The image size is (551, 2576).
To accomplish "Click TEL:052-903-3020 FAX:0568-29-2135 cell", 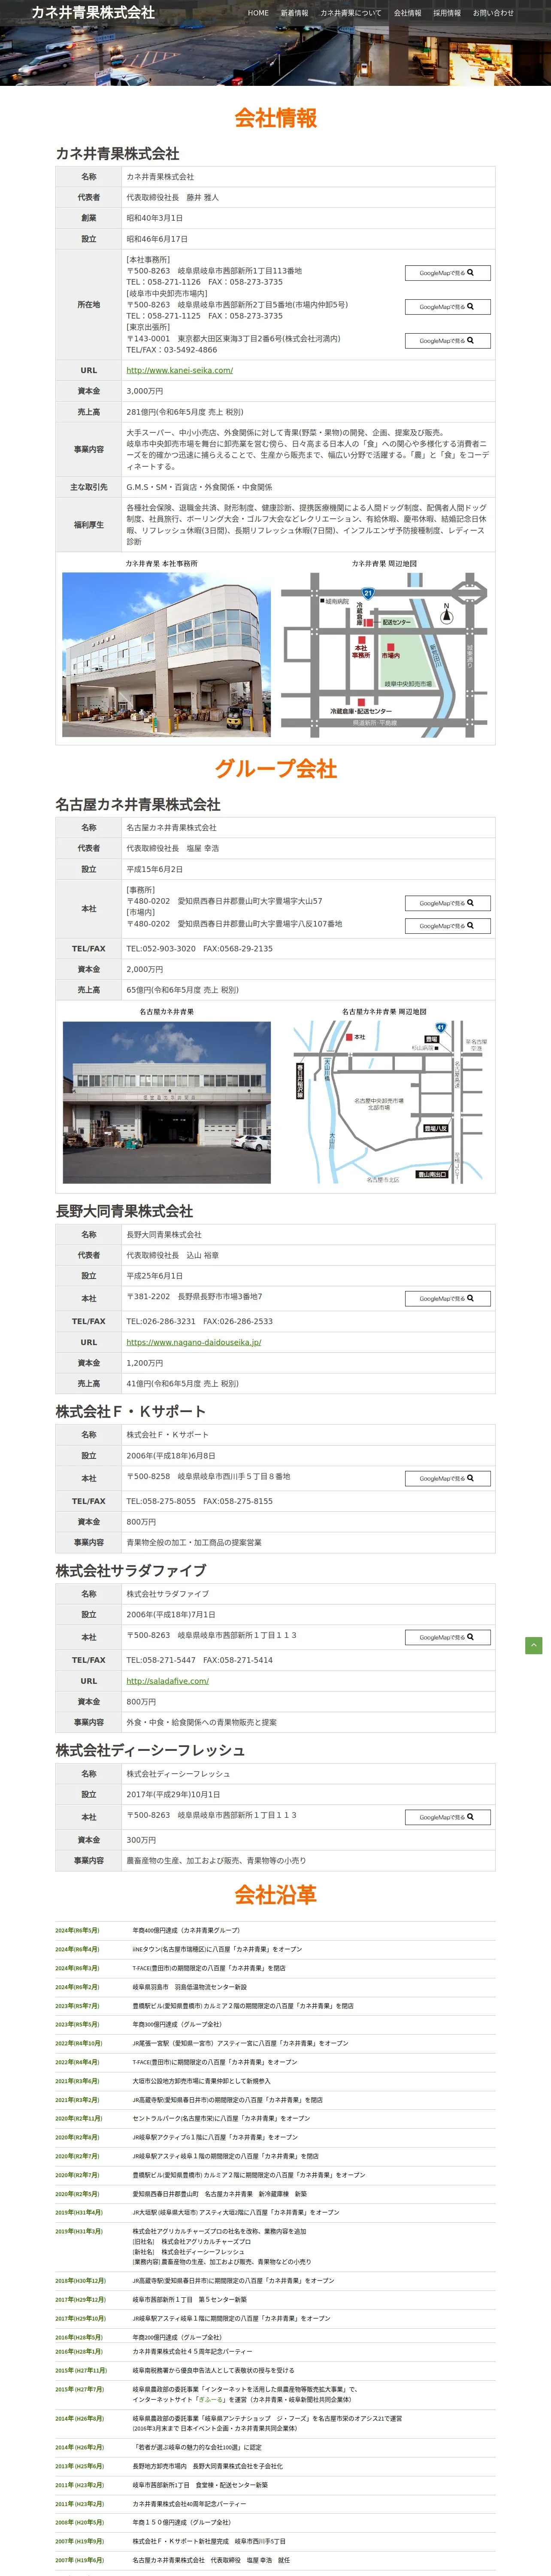I will (x=308, y=948).
